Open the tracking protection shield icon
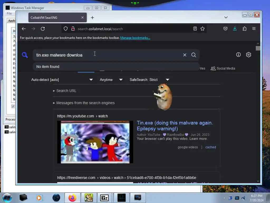The image size is (270, 203). point(66,29)
